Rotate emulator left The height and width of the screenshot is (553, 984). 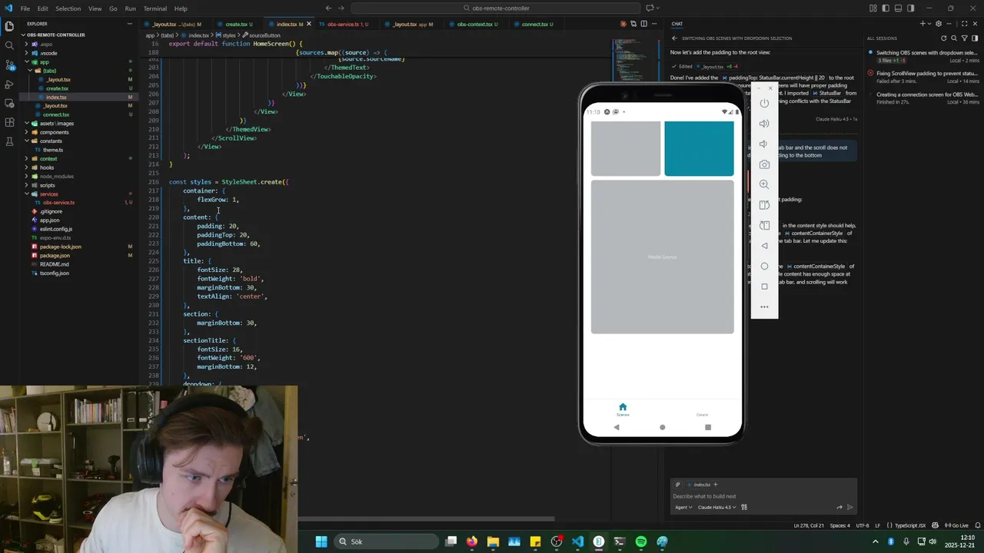click(764, 205)
